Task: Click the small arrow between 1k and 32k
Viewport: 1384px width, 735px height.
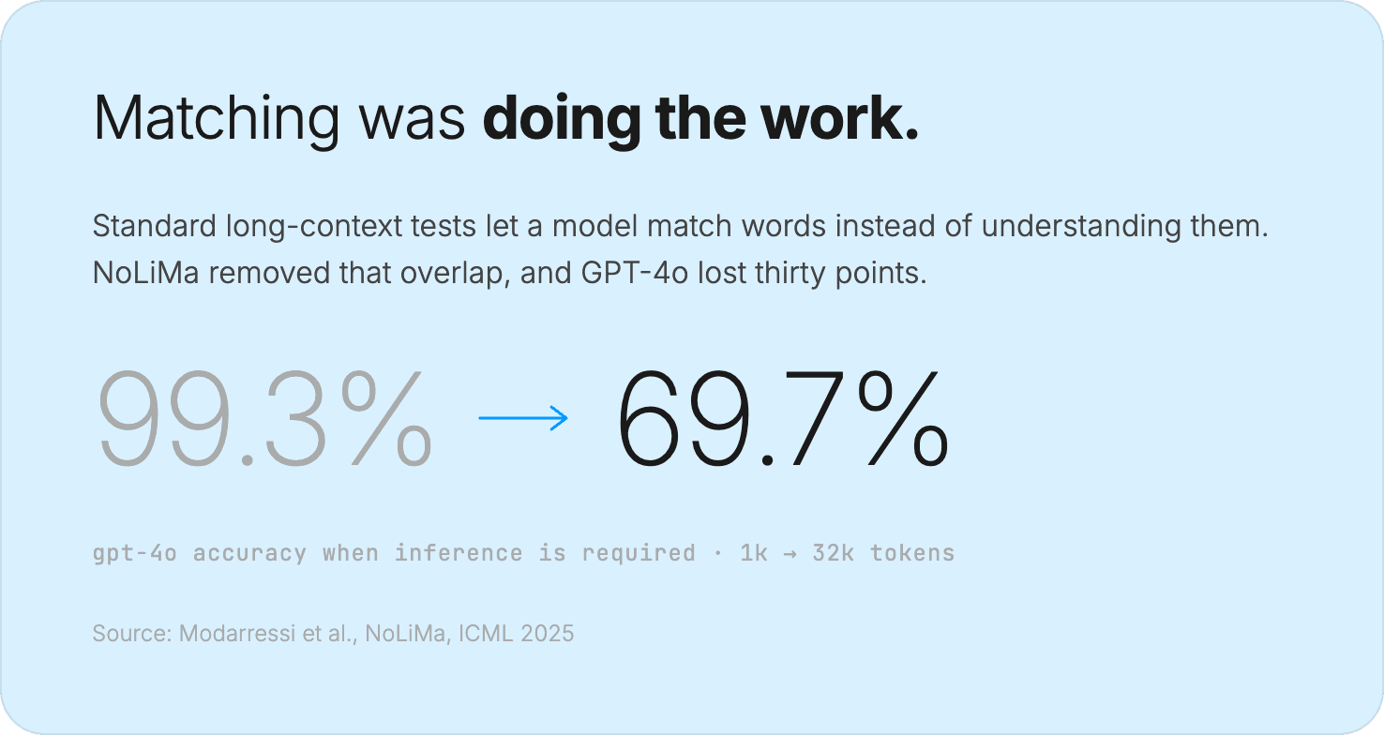Action: pos(790,553)
